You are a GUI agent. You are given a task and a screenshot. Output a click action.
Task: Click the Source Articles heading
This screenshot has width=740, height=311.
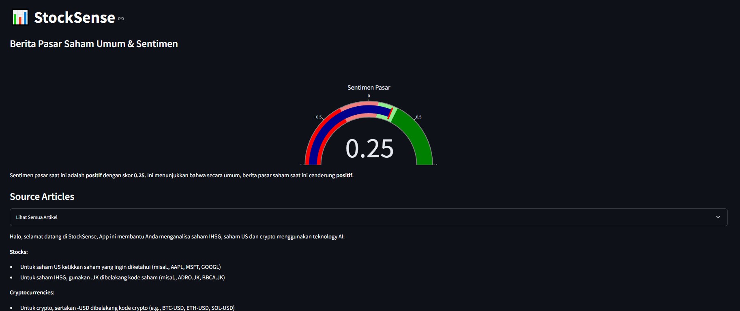tap(42, 197)
